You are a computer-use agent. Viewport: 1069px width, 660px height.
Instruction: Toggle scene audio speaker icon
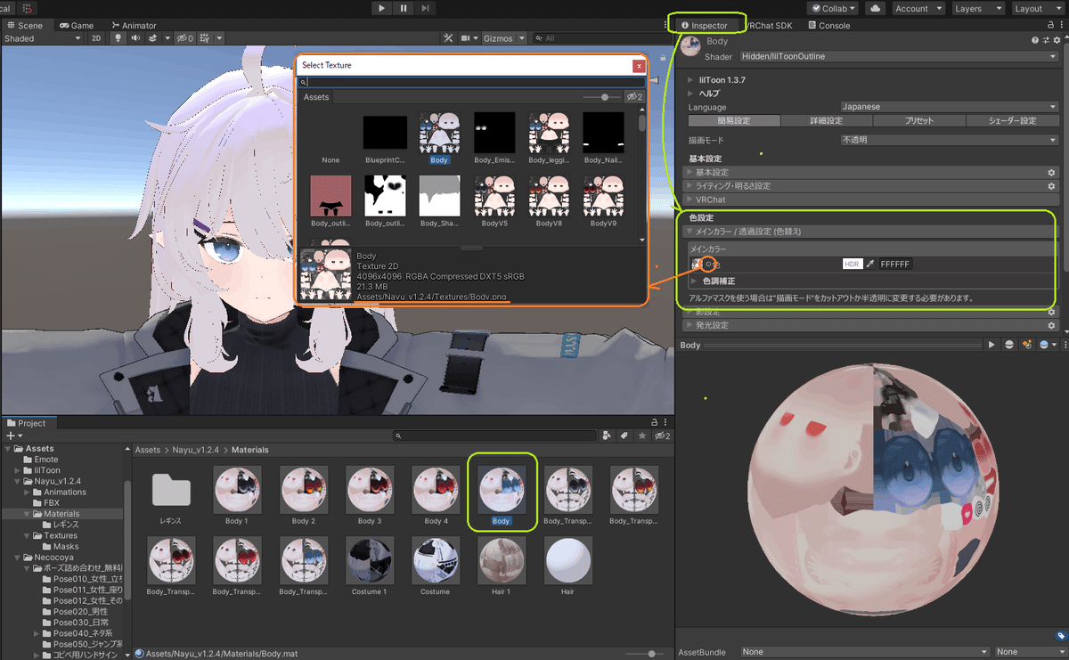click(135, 38)
